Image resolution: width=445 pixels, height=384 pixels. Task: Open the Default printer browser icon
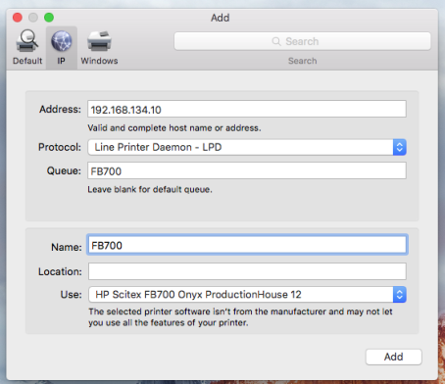(x=27, y=41)
